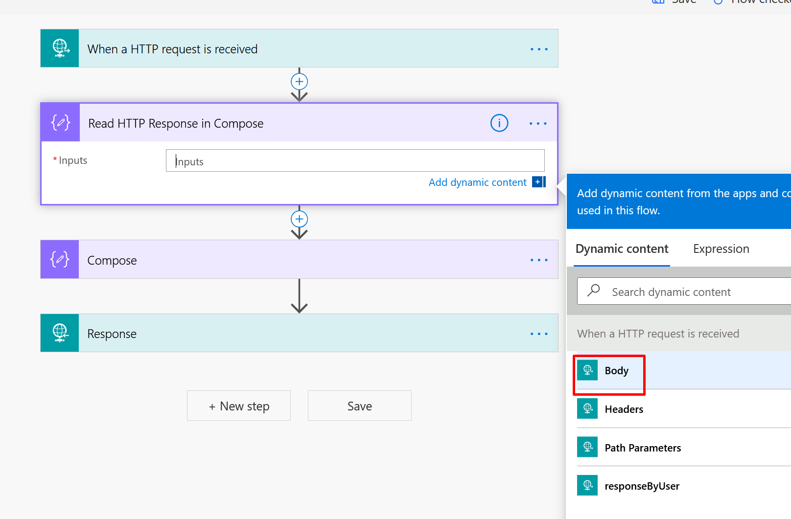Click the Add dynamic content link

[478, 182]
